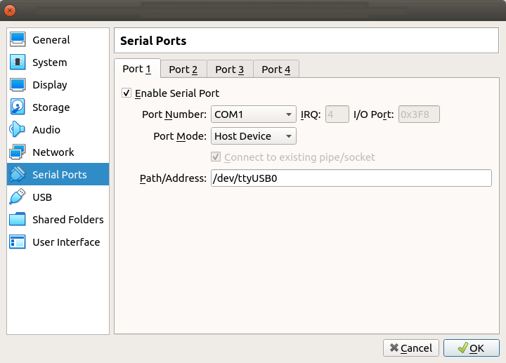Click the Display screen icon

(x=18, y=84)
